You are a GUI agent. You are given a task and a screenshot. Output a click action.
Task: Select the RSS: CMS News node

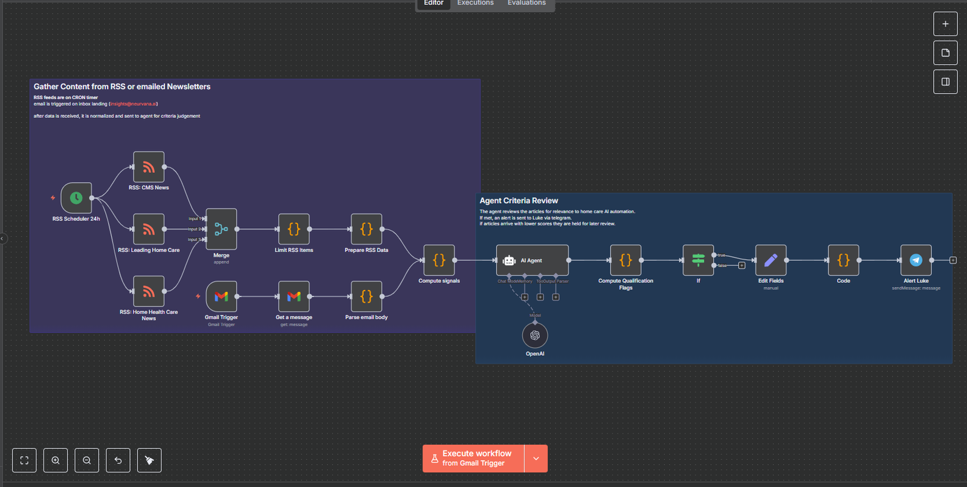[x=149, y=167]
